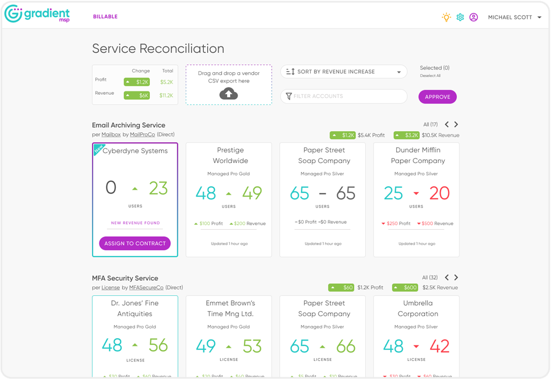The height and width of the screenshot is (379, 551).
Task: Go to next MFA Security Service page
Action: pyautogui.click(x=456, y=278)
